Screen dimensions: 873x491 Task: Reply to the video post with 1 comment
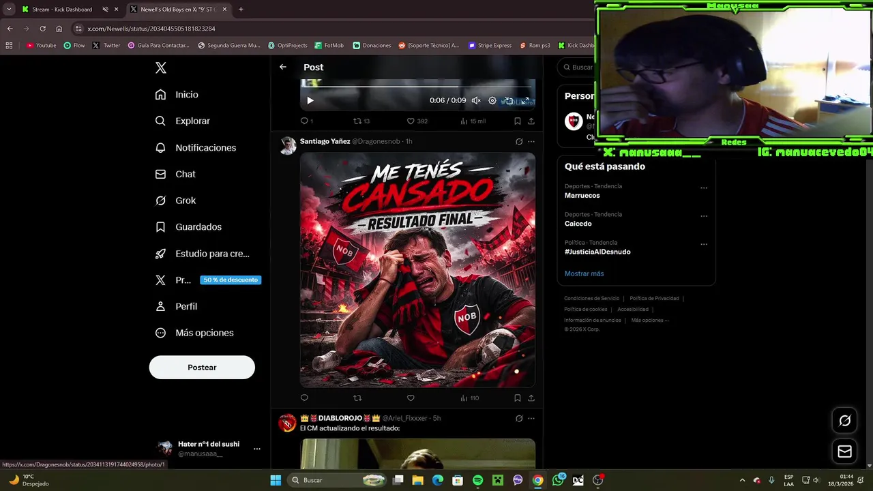pyautogui.click(x=306, y=121)
